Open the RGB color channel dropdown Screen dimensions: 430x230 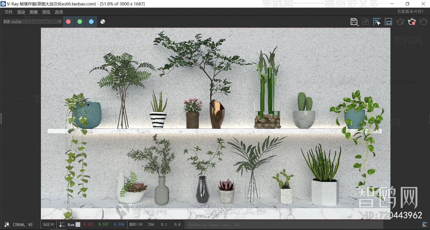point(33,22)
